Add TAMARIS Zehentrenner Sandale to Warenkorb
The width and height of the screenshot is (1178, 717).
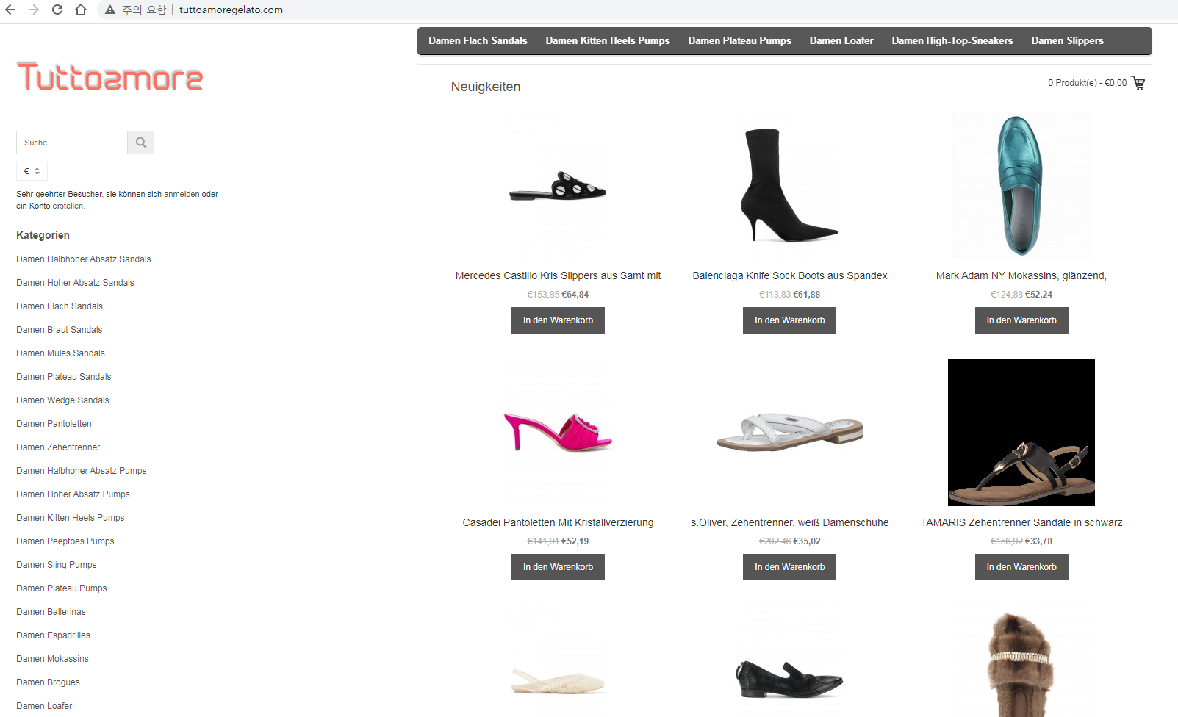pyautogui.click(x=1021, y=567)
